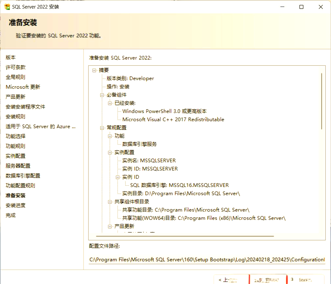Click the summary tree horizontal scrollbar

tap(185, 236)
